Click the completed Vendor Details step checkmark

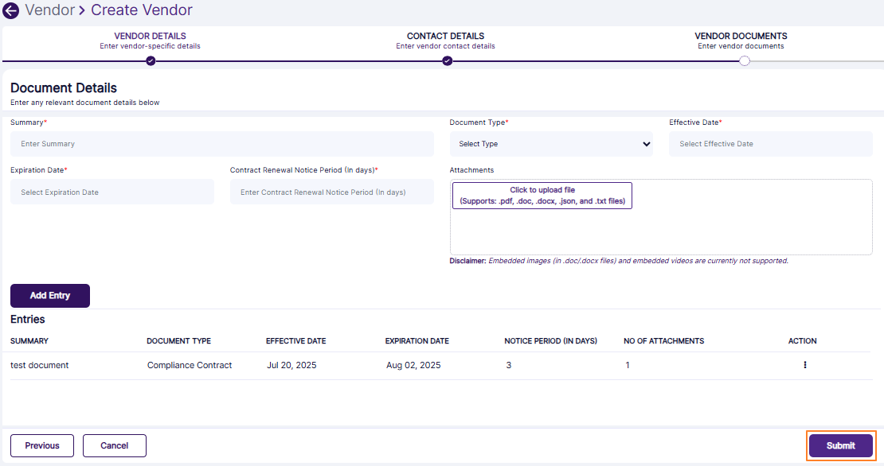click(x=150, y=60)
